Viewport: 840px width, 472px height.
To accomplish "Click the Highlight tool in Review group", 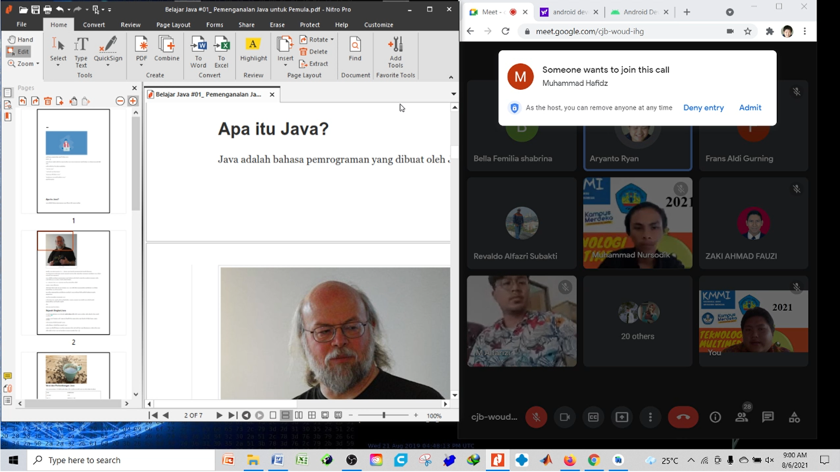I will pos(253,50).
